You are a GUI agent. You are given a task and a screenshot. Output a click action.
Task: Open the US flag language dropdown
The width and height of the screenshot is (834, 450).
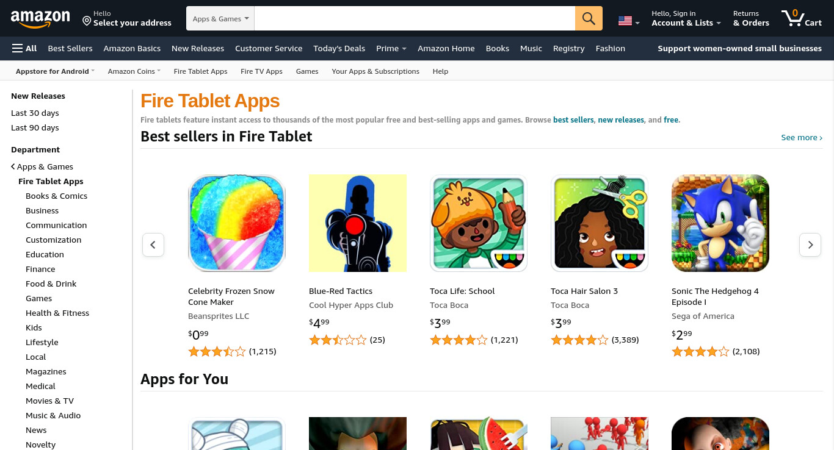[629, 21]
